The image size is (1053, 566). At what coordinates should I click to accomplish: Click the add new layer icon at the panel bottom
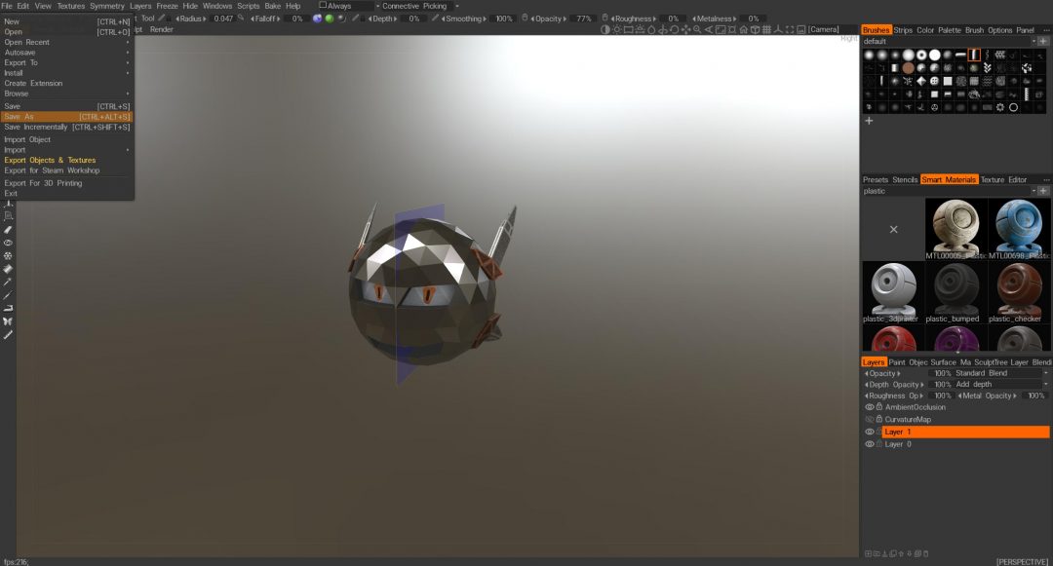click(869, 554)
